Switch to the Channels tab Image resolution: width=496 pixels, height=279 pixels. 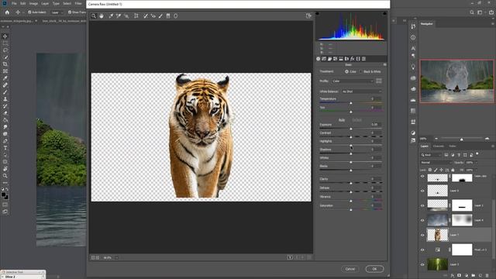click(x=439, y=146)
